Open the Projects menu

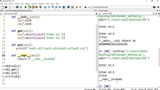[41, 4]
